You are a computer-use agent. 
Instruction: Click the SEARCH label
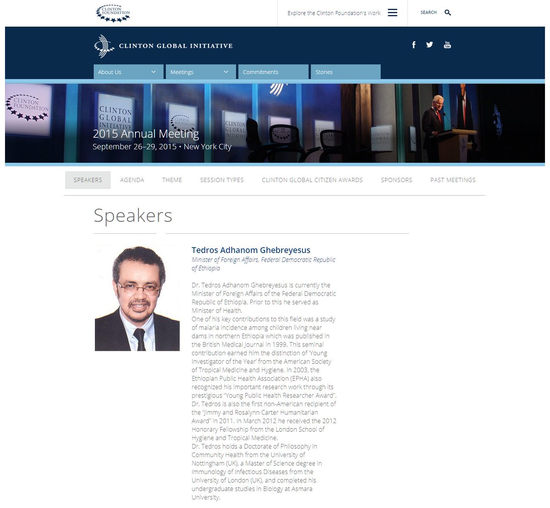429,13
